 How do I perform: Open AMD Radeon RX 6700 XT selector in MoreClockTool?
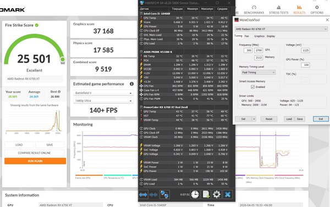point(281,29)
